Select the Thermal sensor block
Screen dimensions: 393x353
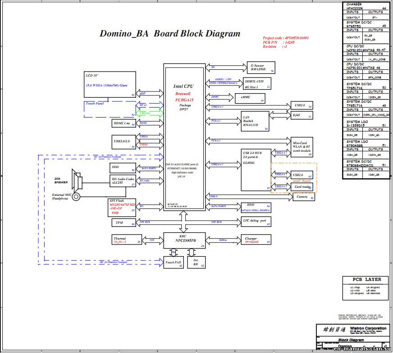[x=127, y=240]
